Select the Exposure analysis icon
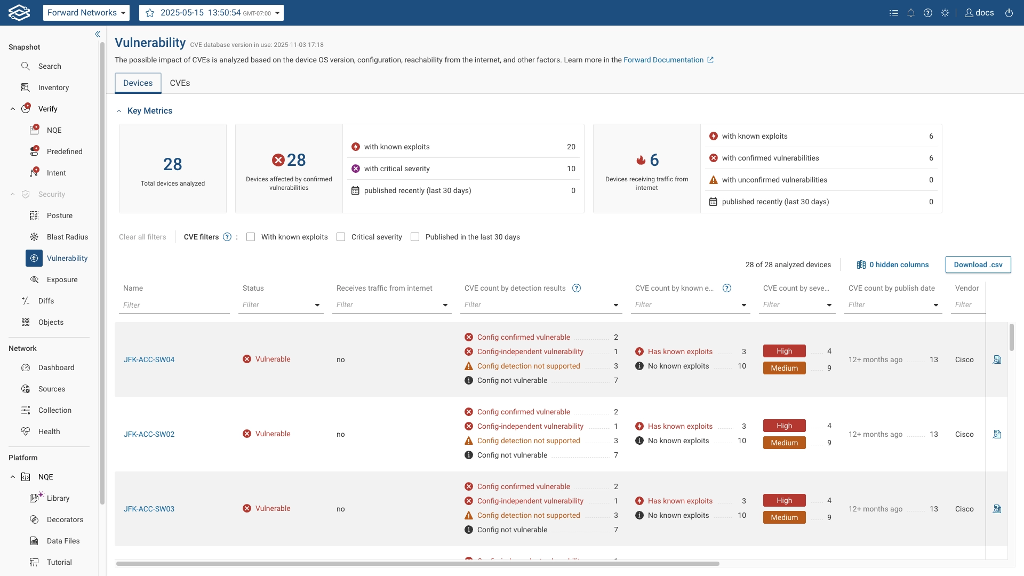Viewport: 1024px width, 576px height. (x=62, y=279)
